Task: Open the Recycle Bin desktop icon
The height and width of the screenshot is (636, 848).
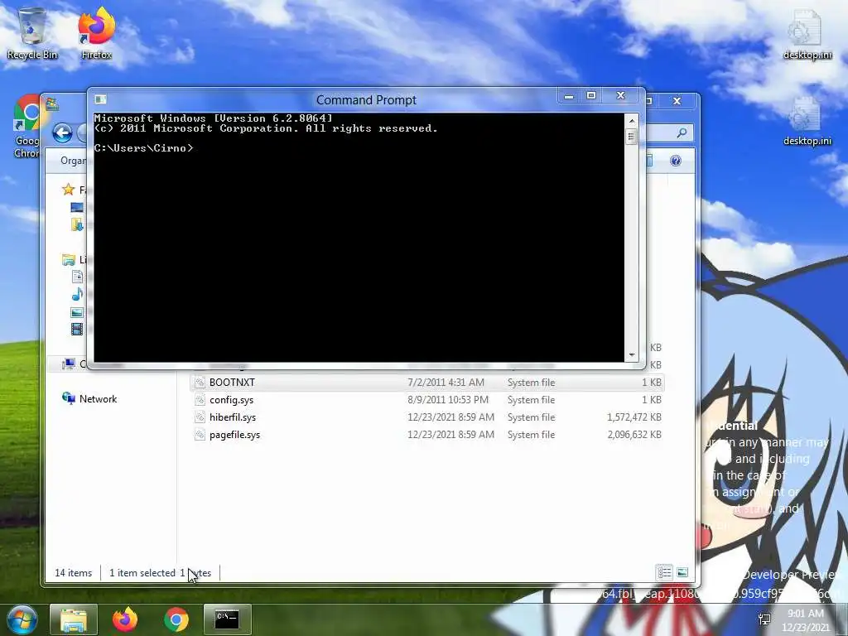Action: (32, 33)
